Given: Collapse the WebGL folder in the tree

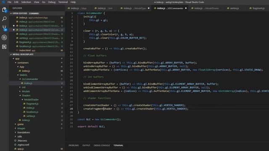Looking at the screenshot, I should tap(18, 75).
